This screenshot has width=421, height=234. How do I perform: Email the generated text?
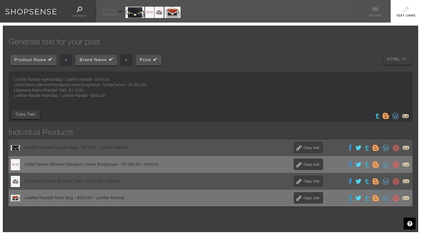(405, 116)
